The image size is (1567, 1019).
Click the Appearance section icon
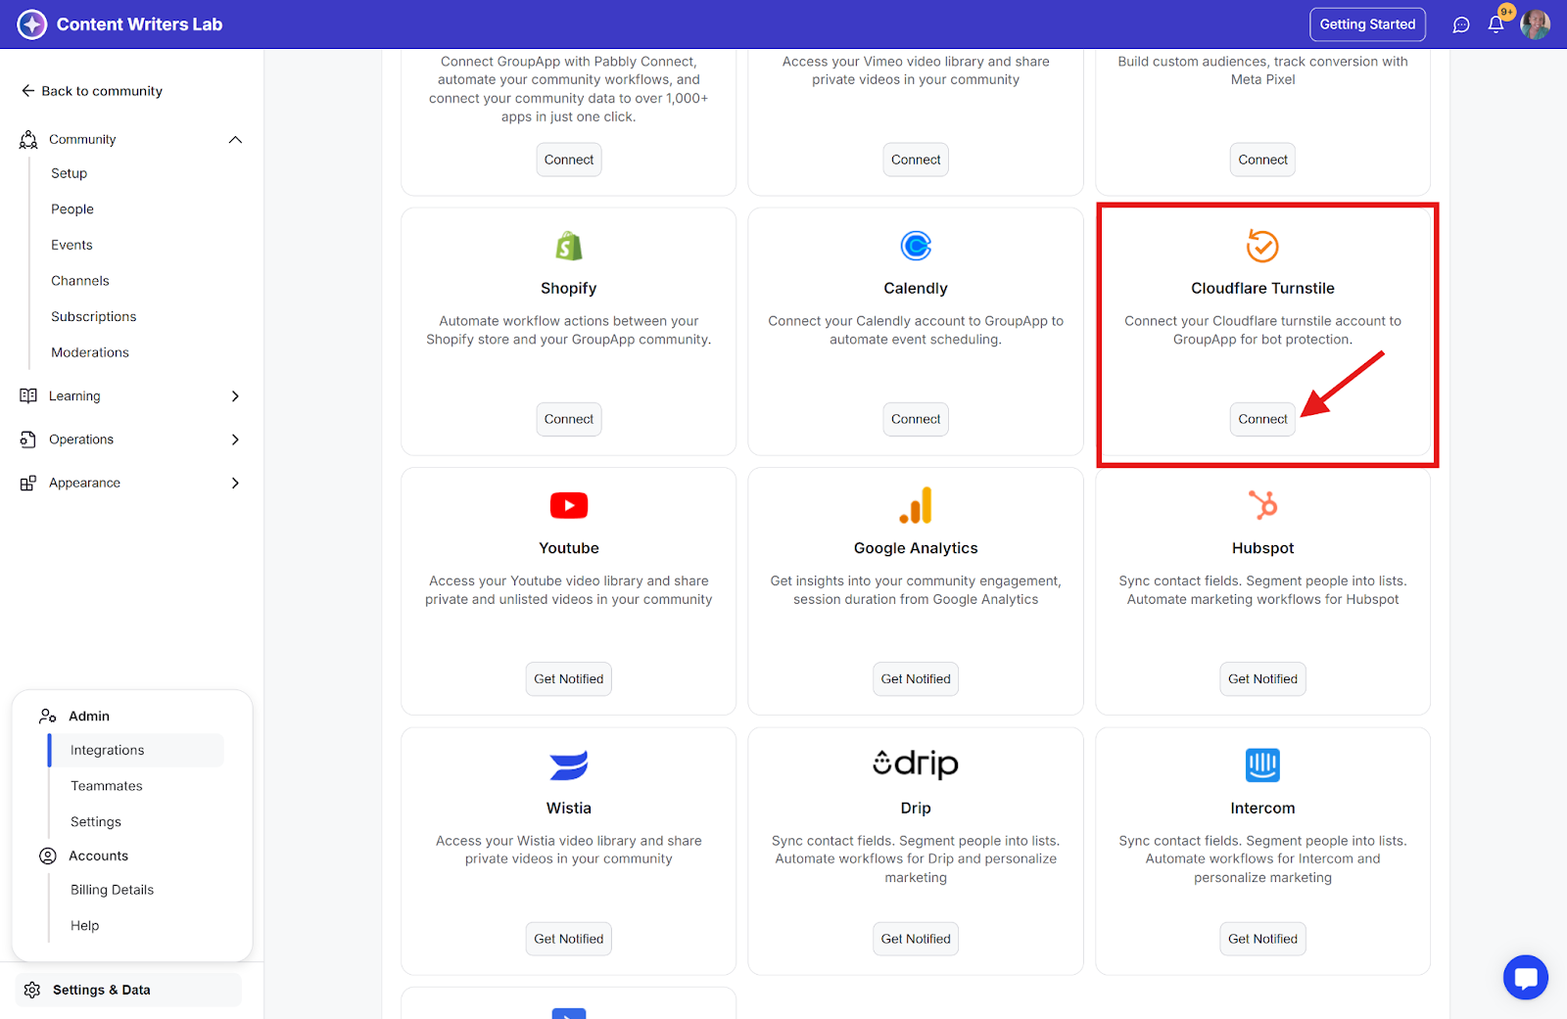coord(28,483)
